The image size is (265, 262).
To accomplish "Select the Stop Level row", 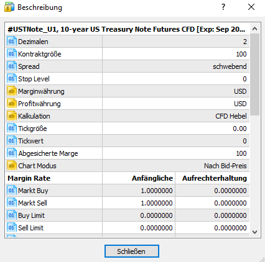I will pos(128,79).
